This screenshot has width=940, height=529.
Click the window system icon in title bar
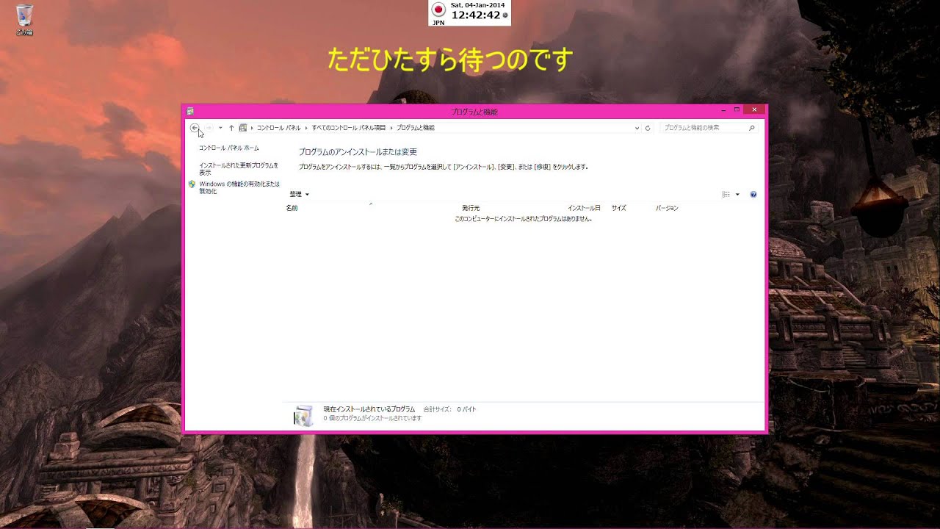coord(190,112)
